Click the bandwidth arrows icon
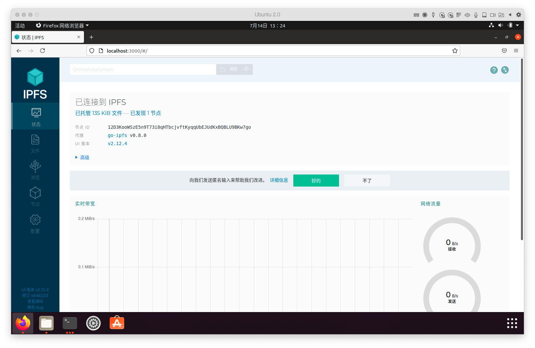535x348 pixels. [505, 70]
